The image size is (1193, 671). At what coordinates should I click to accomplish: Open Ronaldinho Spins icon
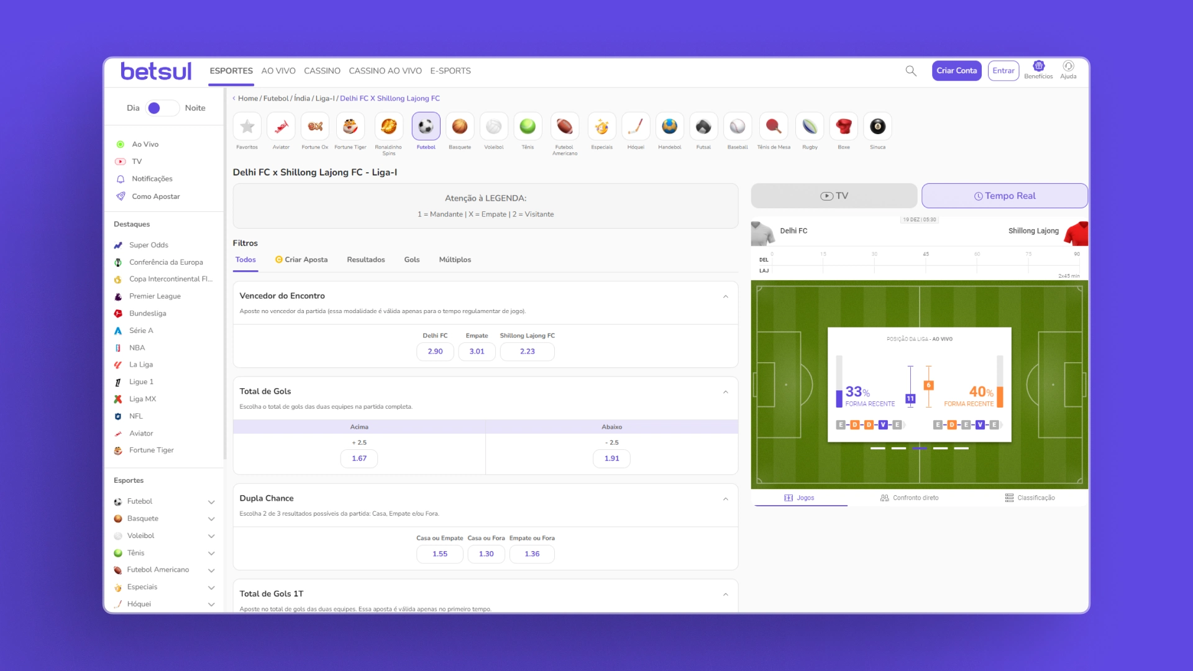tap(388, 127)
